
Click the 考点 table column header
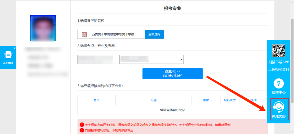click(x=97, y=100)
